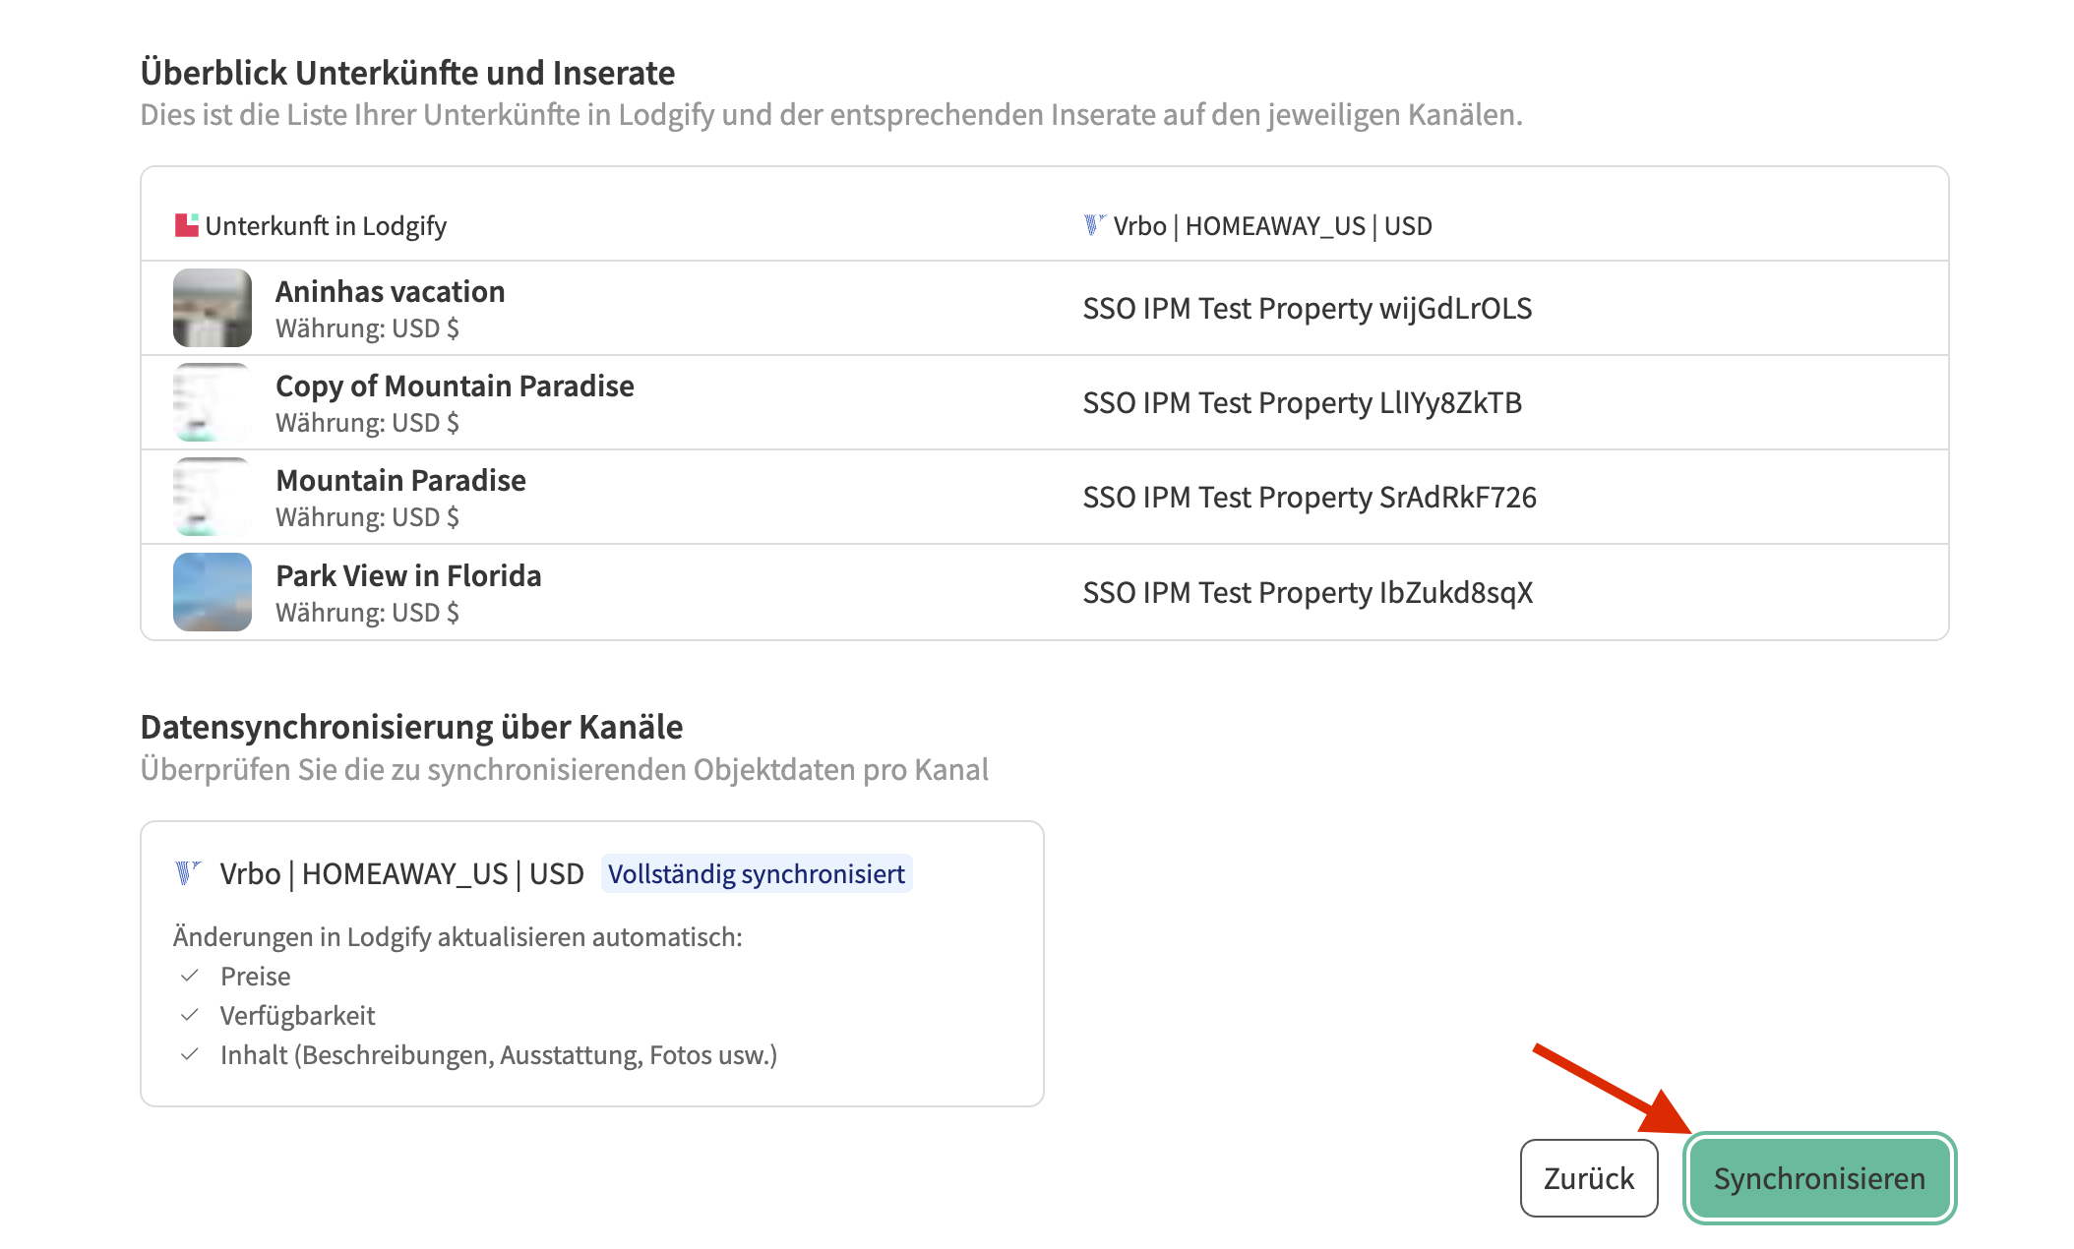Viewport: 2074px width, 1249px height.
Task: Select the Copy of Mountain Paradise title
Action: 455,387
